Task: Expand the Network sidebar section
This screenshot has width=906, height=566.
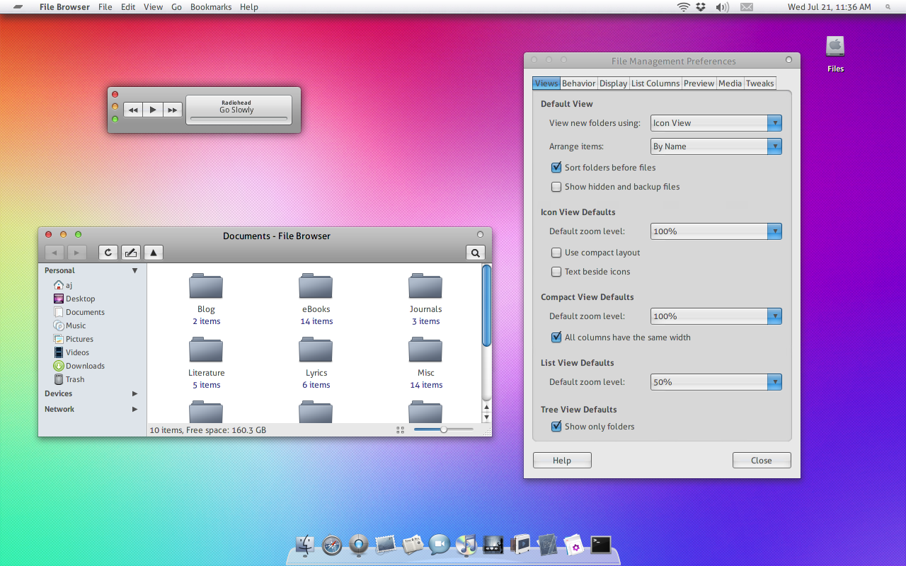Action: [x=134, y=409]
